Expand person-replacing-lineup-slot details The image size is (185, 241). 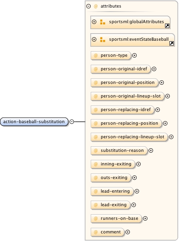tap(171, 137)
